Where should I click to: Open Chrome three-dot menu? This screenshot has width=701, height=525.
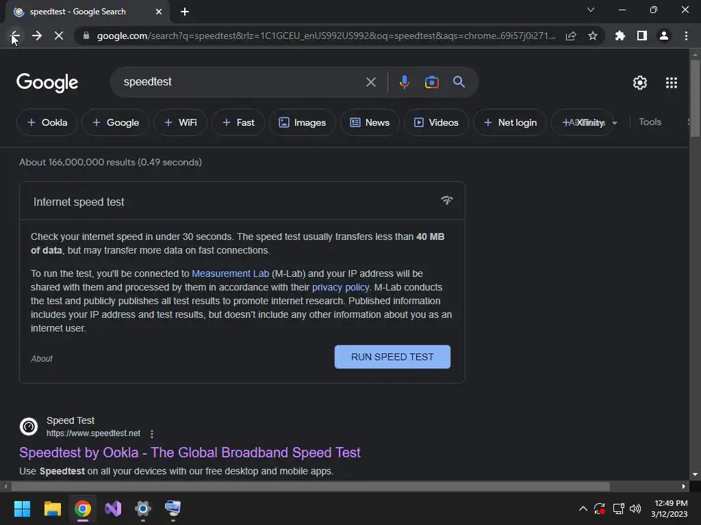(686, 36)
